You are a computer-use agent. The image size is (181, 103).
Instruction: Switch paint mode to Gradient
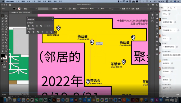pos(4,62)
